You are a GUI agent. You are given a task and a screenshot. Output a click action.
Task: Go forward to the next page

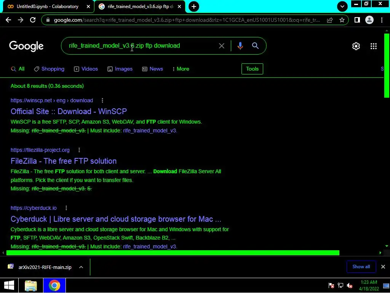coord(21,20)
